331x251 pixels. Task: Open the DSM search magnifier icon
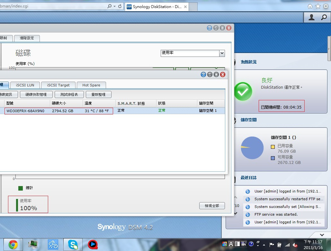[x=324, y=17]
